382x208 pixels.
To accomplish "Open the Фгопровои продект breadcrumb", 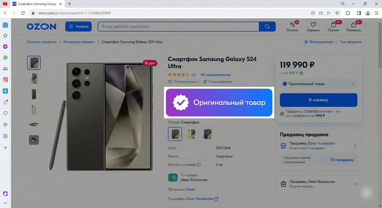I will [x=79, y=42].
